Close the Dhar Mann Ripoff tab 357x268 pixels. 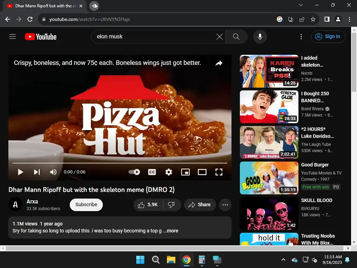81,6
